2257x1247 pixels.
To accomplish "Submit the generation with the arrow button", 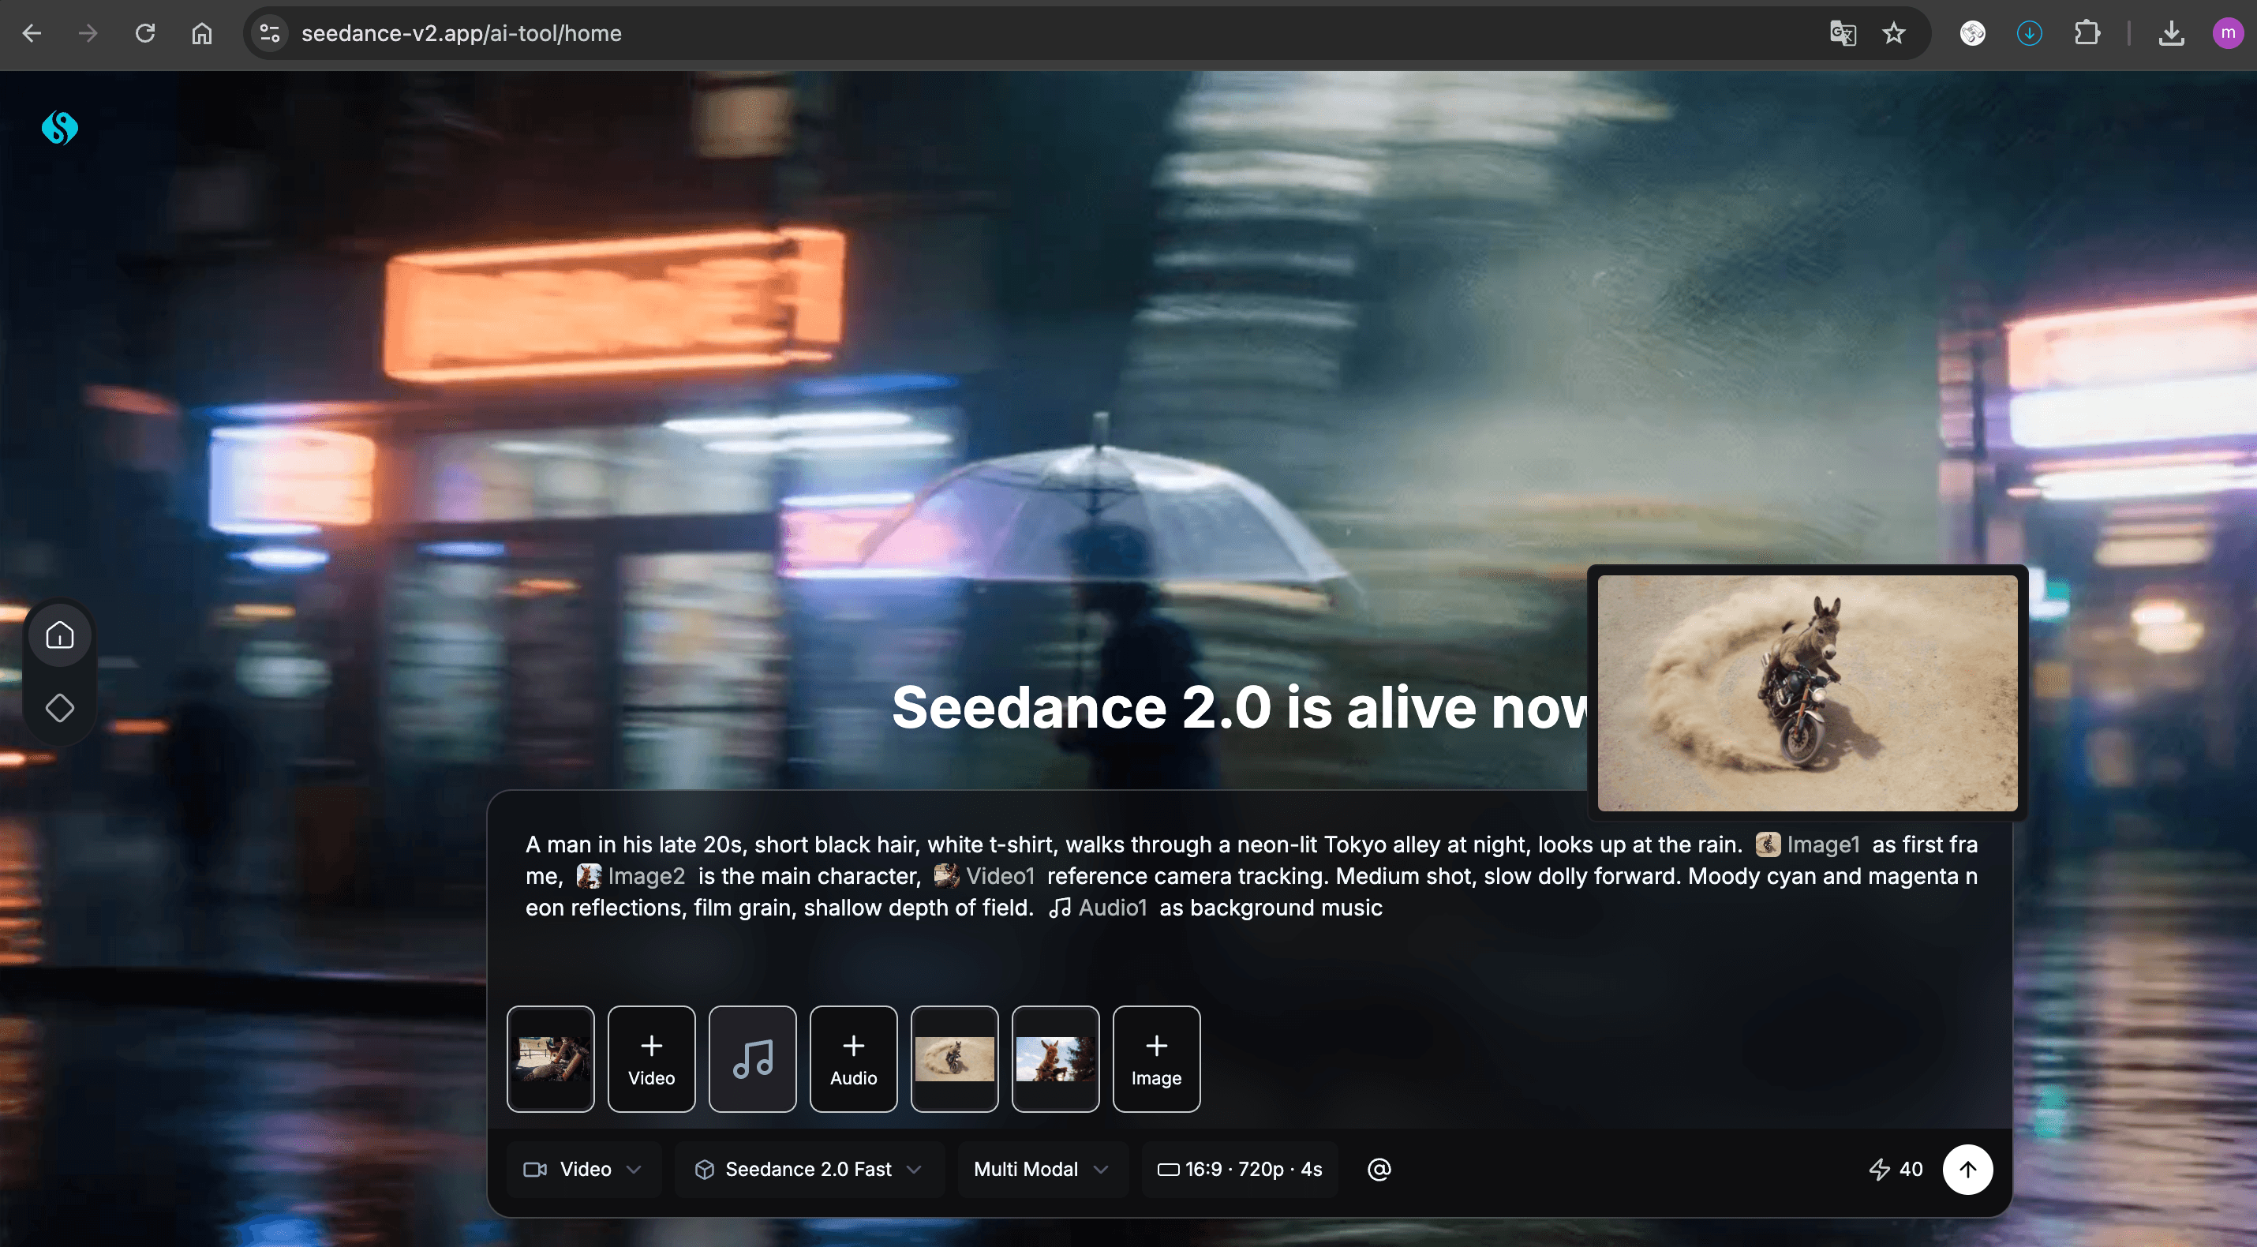I will tap(1968, 1169).
